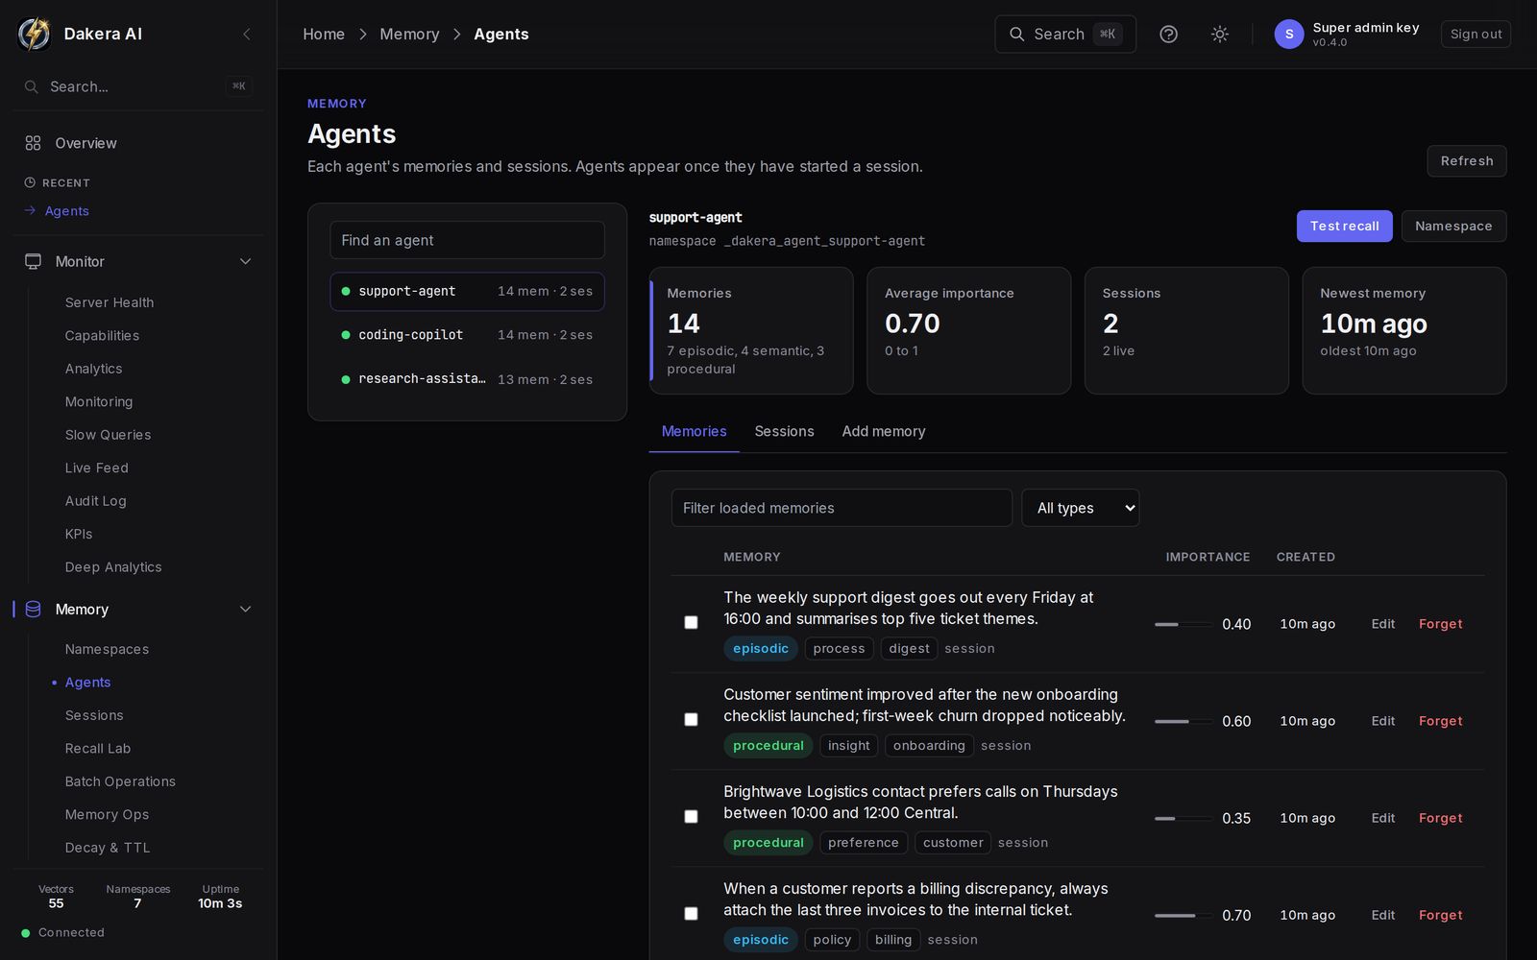
Task: Click the Filter loaded memories field
Action: pos(842,508)
